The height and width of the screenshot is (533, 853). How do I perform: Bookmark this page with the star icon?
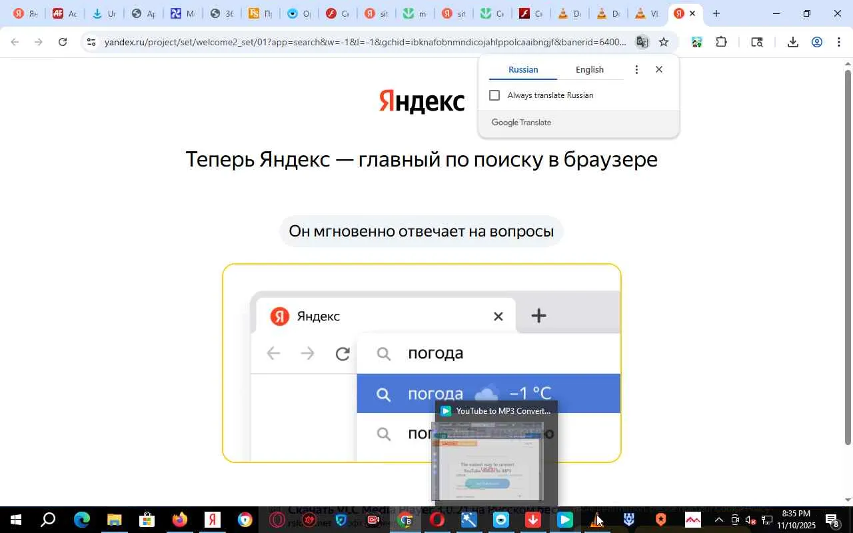pyautogui.click(x=664, y=42)
